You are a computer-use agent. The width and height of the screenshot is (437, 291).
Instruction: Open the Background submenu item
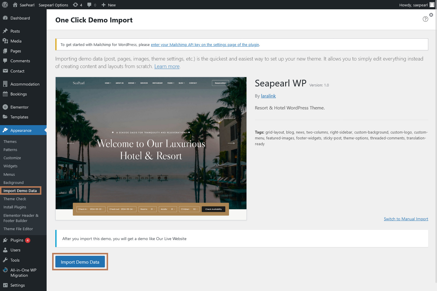[x=13, y=182]
